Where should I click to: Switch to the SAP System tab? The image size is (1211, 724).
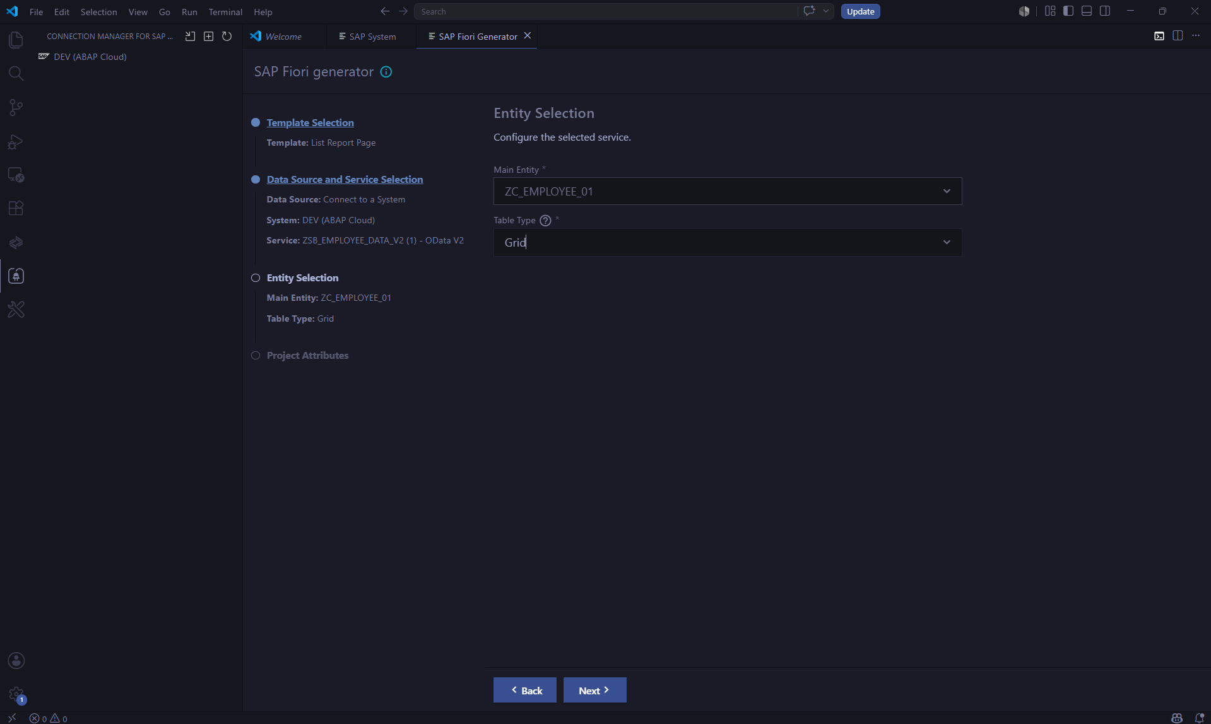pos(372,37)
